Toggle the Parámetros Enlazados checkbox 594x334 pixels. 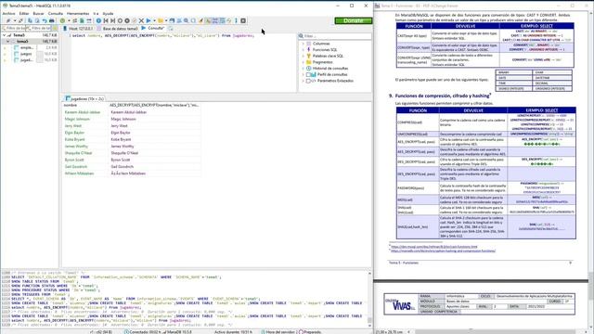(308, 81)
